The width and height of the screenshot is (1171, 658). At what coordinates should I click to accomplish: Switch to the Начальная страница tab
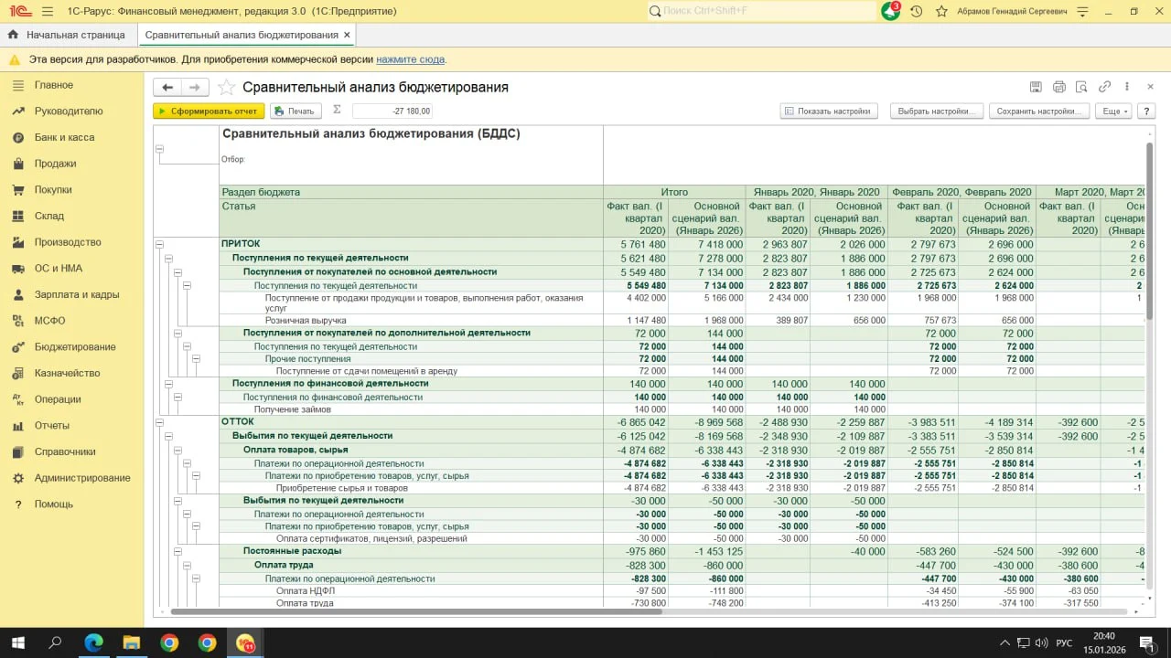pyautogui.click(x=75, y=35)
